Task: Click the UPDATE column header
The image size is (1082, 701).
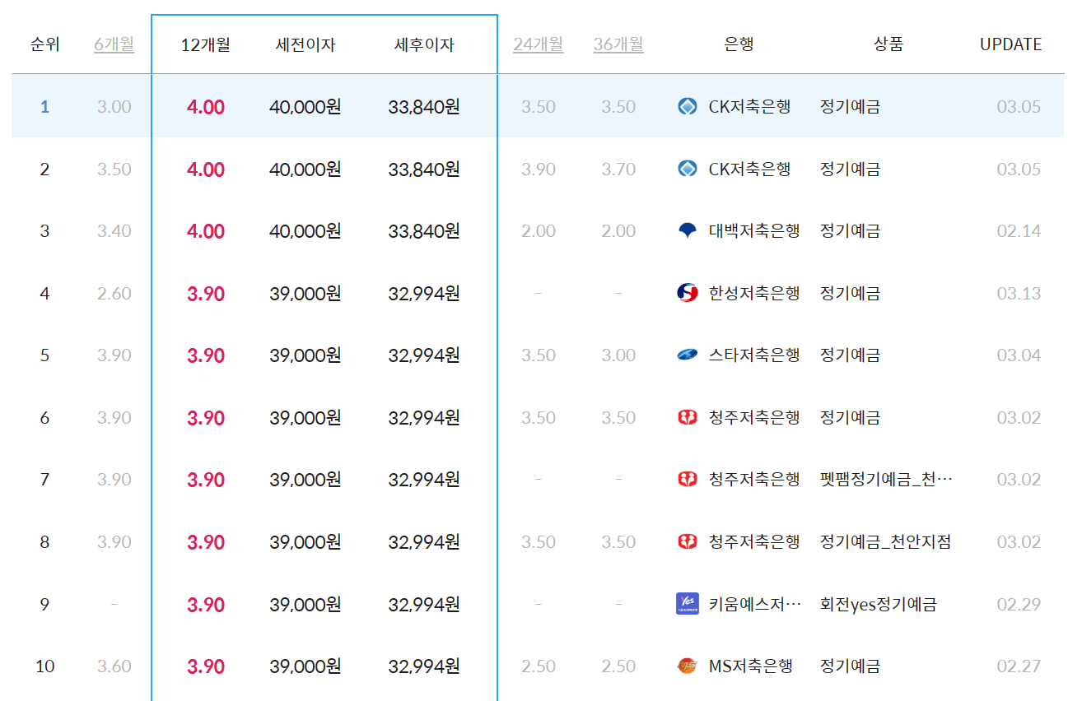Action: [1010, 44]
